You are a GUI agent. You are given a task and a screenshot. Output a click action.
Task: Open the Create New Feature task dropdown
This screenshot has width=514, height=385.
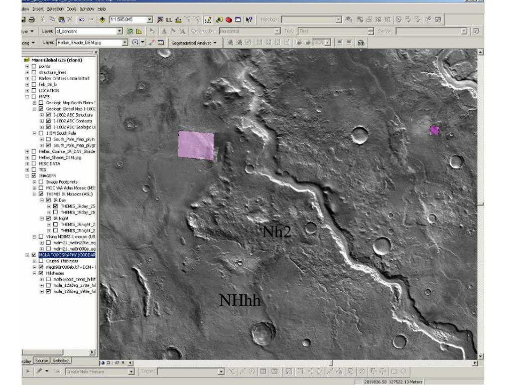coord(131,371)
